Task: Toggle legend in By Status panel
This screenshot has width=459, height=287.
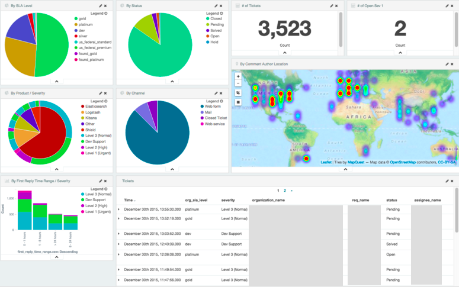Action: pyautogui.click(x=214, y=14)
